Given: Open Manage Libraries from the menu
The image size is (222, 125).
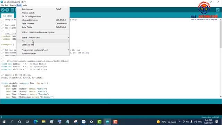Looking at the screenshot, I should click(x=43, y=20).
